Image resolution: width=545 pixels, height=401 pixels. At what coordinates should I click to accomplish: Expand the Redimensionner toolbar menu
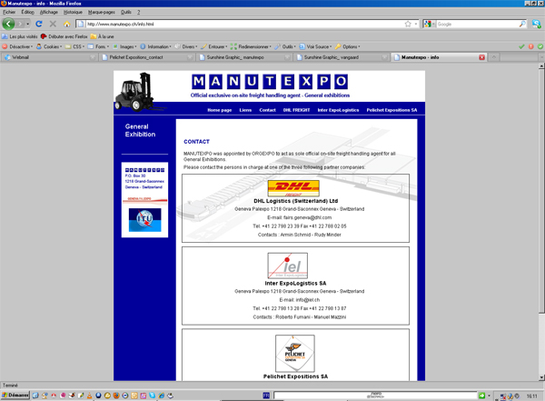click(252, 46)
